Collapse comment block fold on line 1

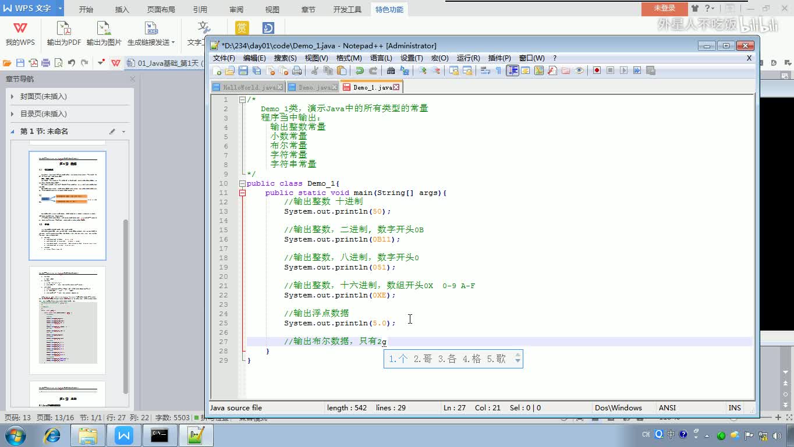point(242,100)
